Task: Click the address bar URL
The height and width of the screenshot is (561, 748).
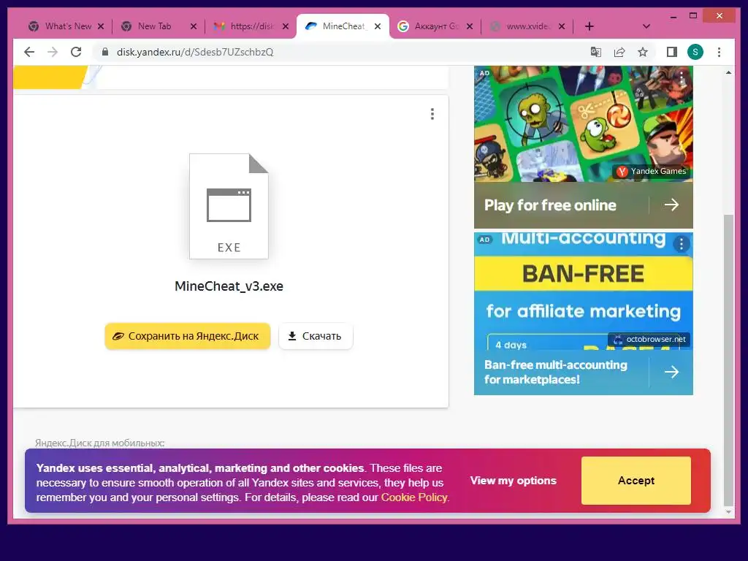Action: click(195, 52)
